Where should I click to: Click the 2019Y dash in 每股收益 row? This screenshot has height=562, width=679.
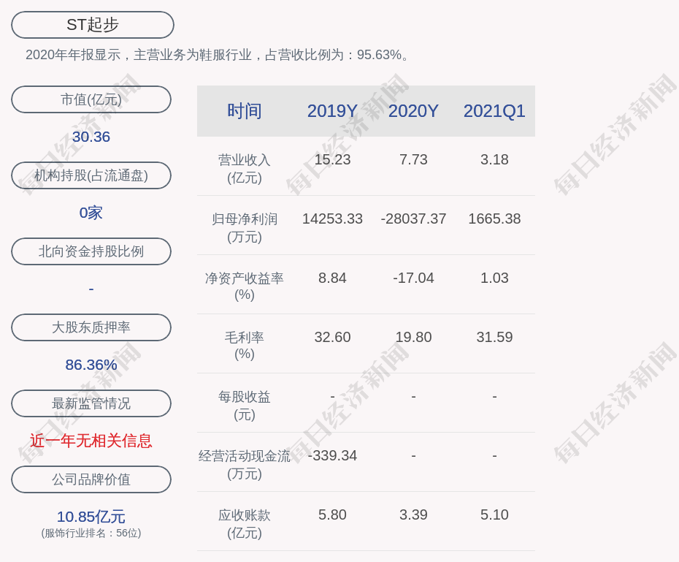click(332, 396)
